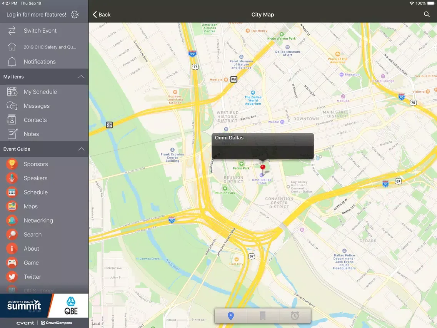
Task: Open the Networking menu label
Action: (38, 220)
